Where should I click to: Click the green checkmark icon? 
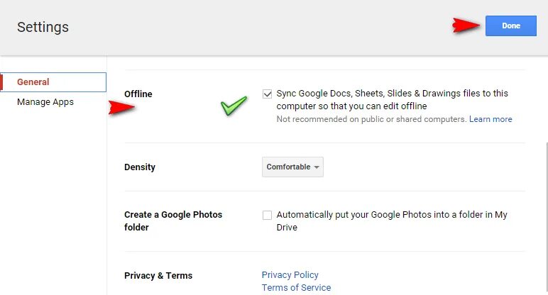tap(234, 106)
